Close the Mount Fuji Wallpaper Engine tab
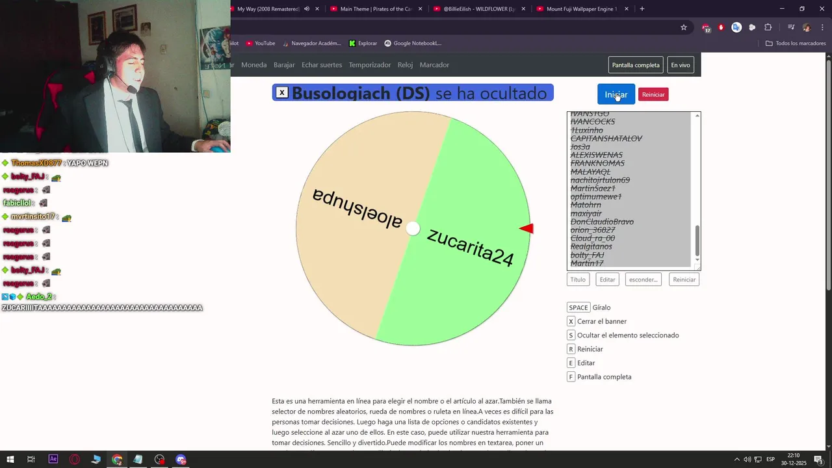The width and height of the screenshot is (832, 468). pos(627,9)
